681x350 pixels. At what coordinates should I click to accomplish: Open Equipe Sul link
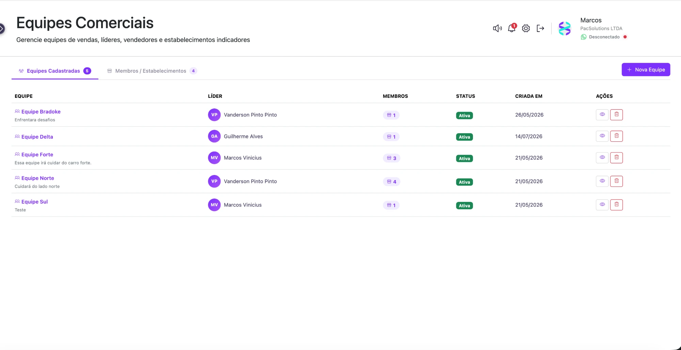coord(34,202)
